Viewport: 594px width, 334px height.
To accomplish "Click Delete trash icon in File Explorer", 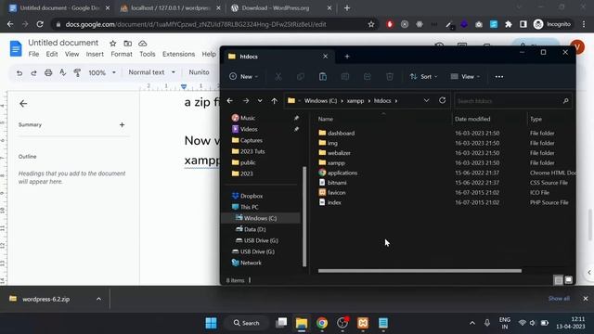I will click(x=390, y=76).
